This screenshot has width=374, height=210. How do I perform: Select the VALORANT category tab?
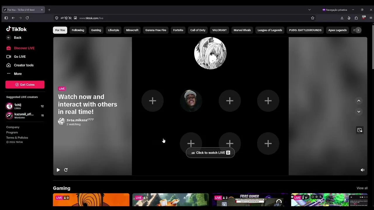(x=219, y=30)
